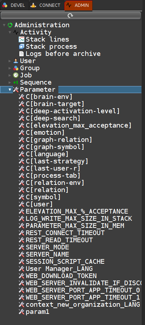Expand the User tree node
Screen dimensions: 145x325
tap(10, 61)
